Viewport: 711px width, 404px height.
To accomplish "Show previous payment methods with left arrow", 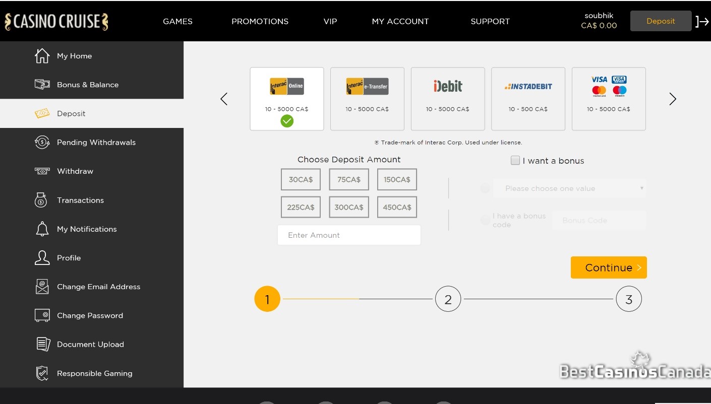I will point(224,99).
